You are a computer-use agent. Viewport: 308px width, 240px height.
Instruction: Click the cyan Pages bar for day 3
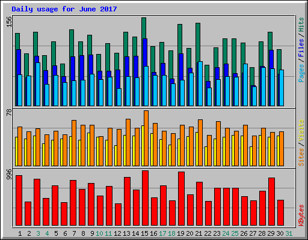38,84
